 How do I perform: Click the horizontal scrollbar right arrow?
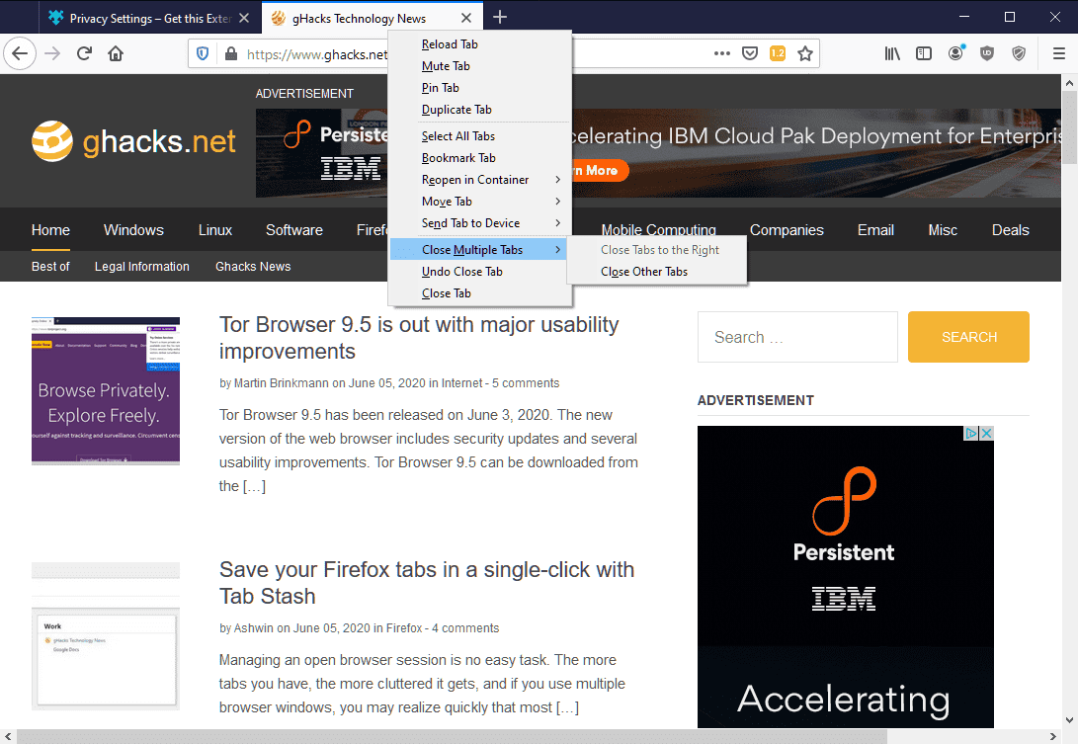[x=1052, y=736]
